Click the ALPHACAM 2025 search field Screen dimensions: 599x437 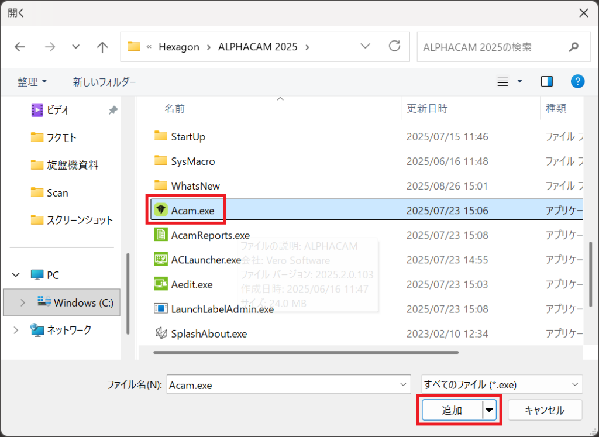(x=491, y=47)
